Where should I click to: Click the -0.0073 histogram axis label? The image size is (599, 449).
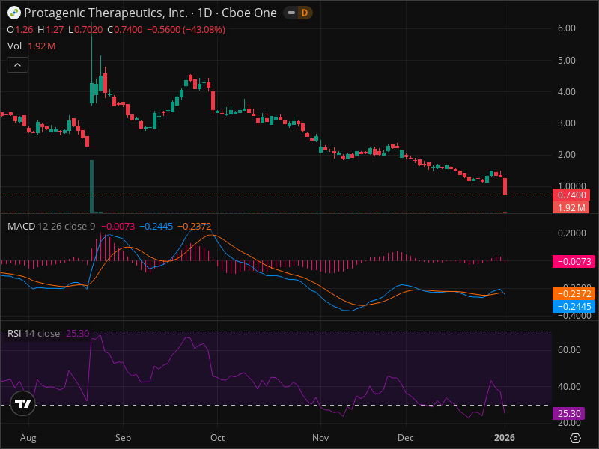point(574,261)
